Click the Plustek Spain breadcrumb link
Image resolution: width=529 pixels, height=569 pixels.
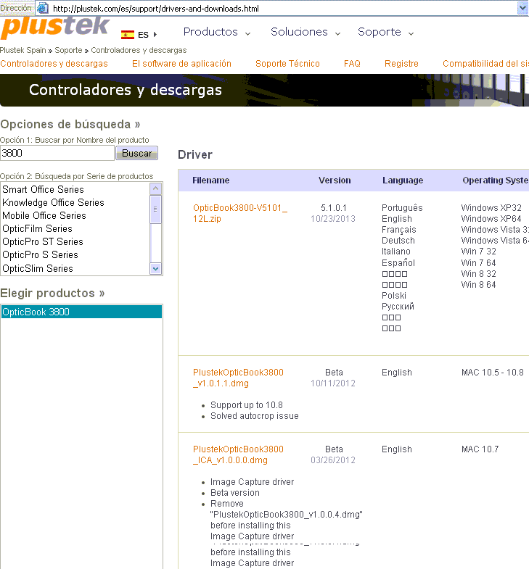(23, 50)
